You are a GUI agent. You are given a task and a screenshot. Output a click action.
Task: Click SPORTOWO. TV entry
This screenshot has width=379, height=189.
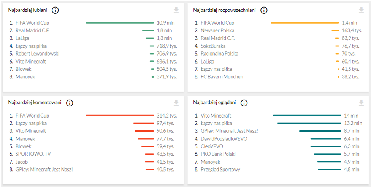[33, 154]
